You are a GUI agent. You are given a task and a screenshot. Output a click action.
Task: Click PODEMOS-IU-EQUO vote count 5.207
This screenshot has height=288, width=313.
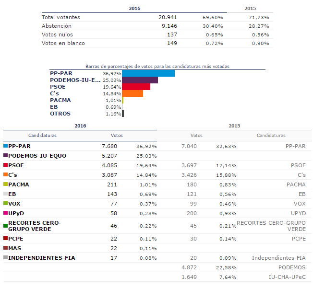109,156
